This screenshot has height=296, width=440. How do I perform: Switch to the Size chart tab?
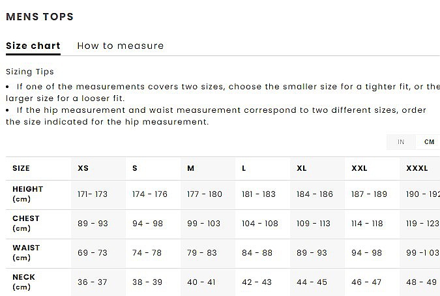click(x=33, y=46)
